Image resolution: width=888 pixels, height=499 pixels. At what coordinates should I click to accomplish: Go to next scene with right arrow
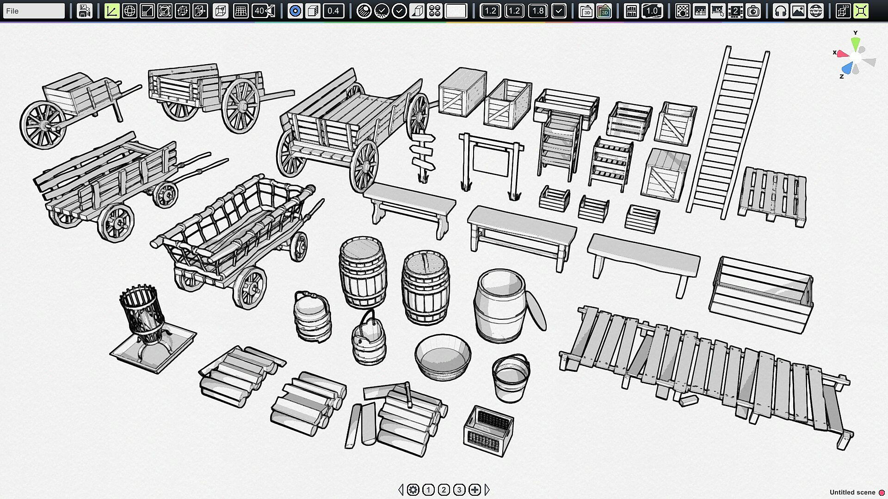487,490
